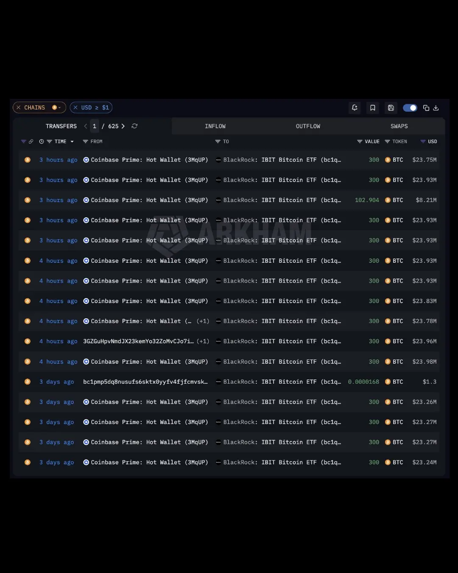Click the bc1pmp5dq8nusufs6sktx0yyfv4fjfcmvsk address
This screenshot has width=458, height=573.
point(145,382)
